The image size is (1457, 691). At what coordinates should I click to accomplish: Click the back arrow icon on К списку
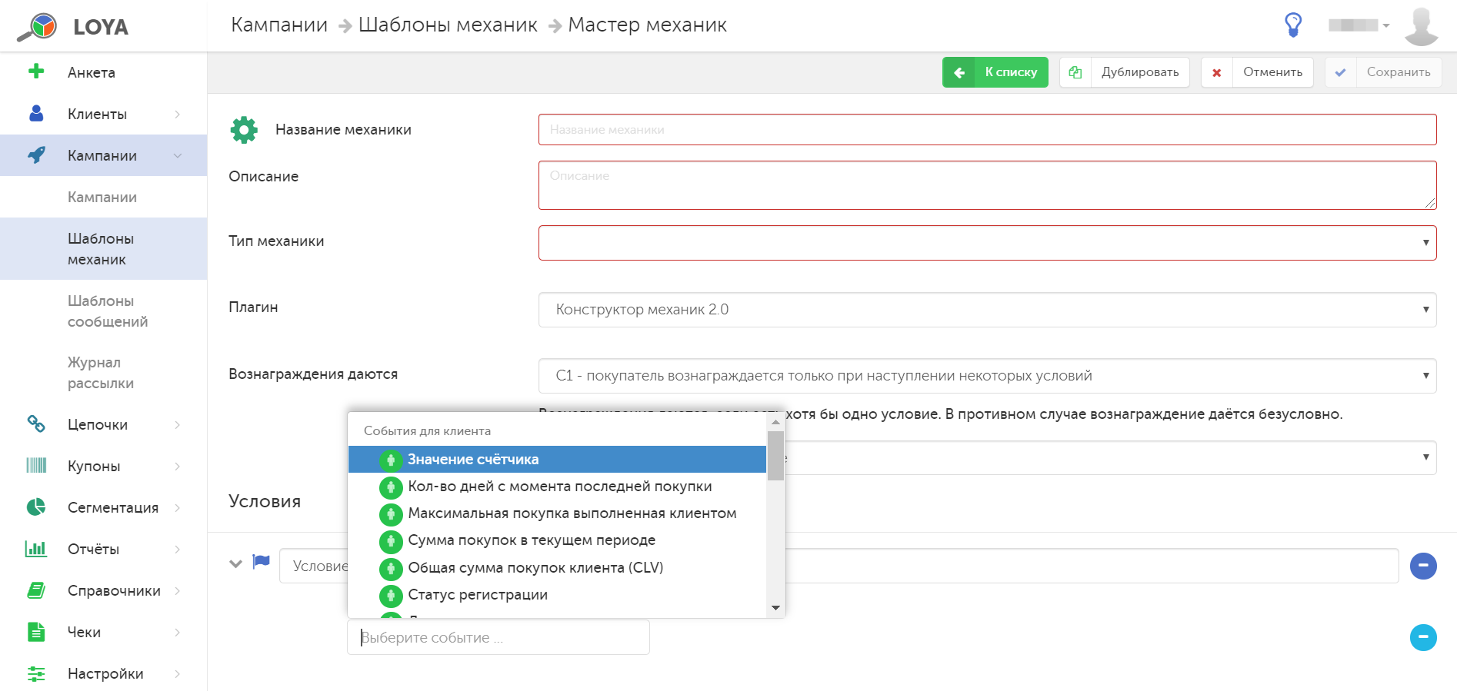(x=959, y=72)
